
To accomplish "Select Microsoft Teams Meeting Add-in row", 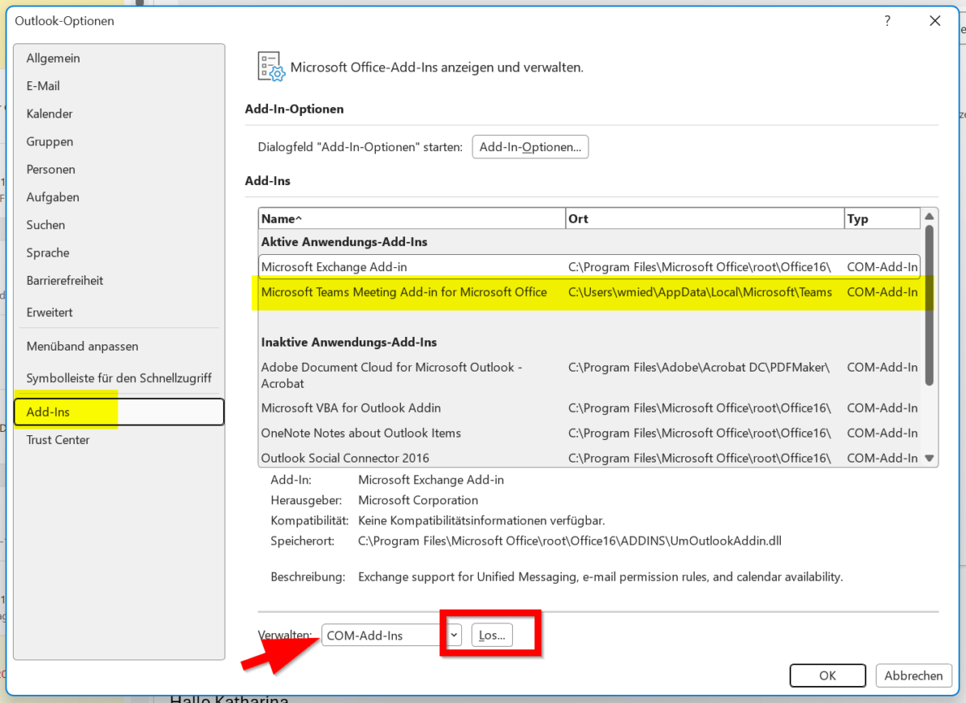I will [x=589, y=292].
